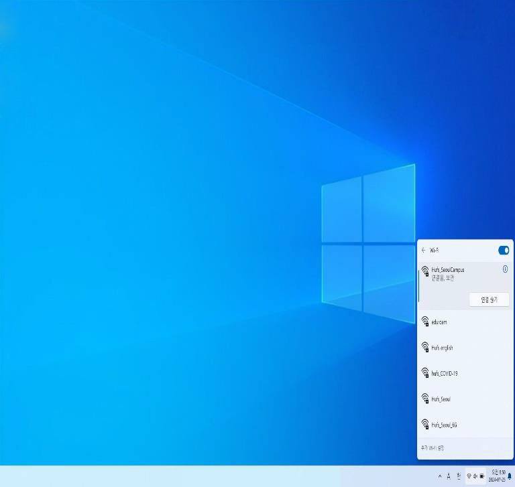Click the Wi-Fi icon in the taskbar
This screenshot has height=487, width=515.
click(469, 476)
